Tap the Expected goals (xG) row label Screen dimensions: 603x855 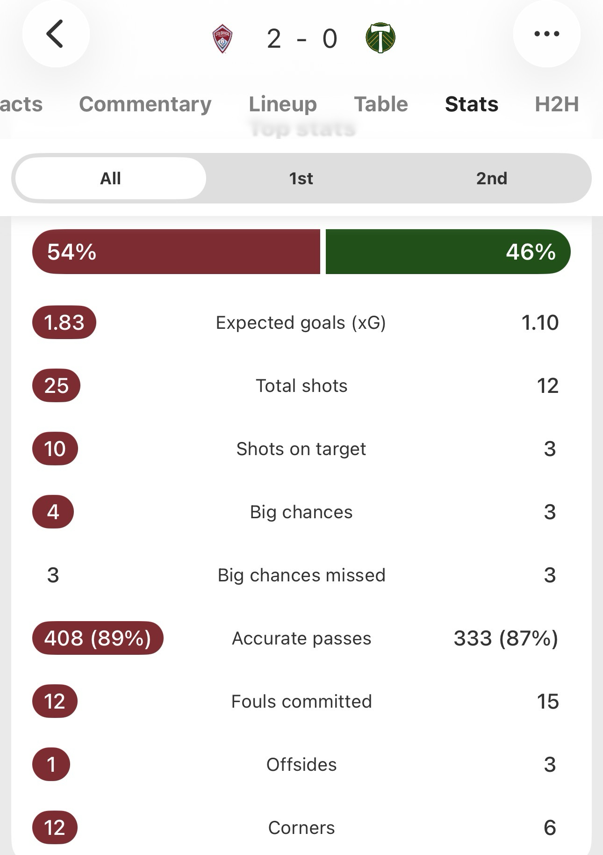301,323
